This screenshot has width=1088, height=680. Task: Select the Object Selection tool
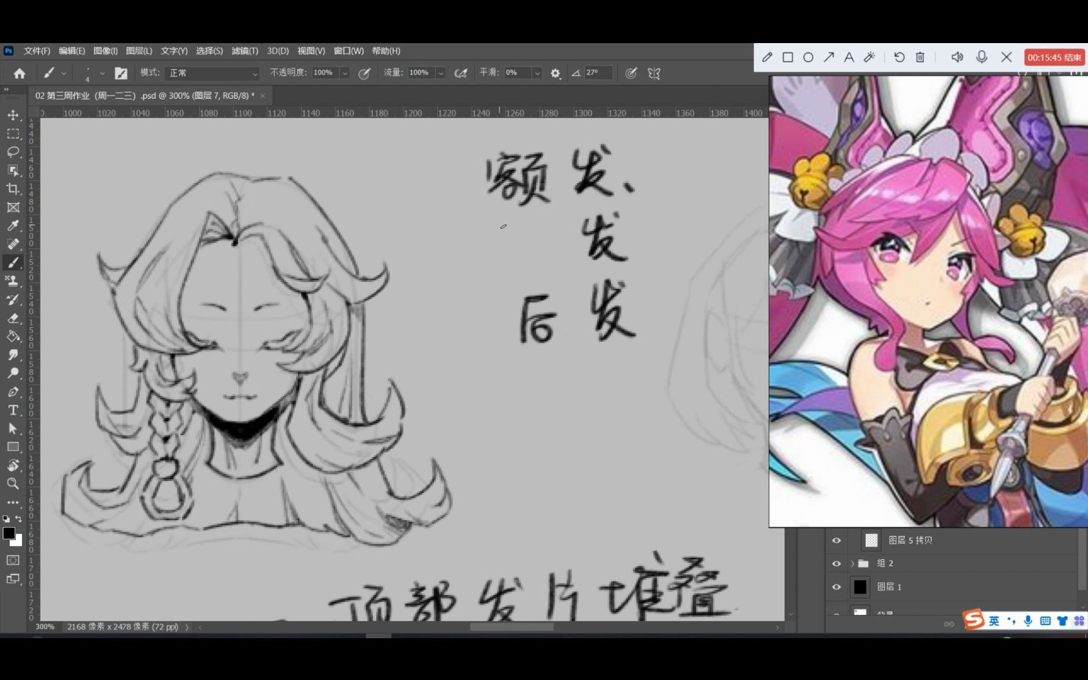[13, 170]
